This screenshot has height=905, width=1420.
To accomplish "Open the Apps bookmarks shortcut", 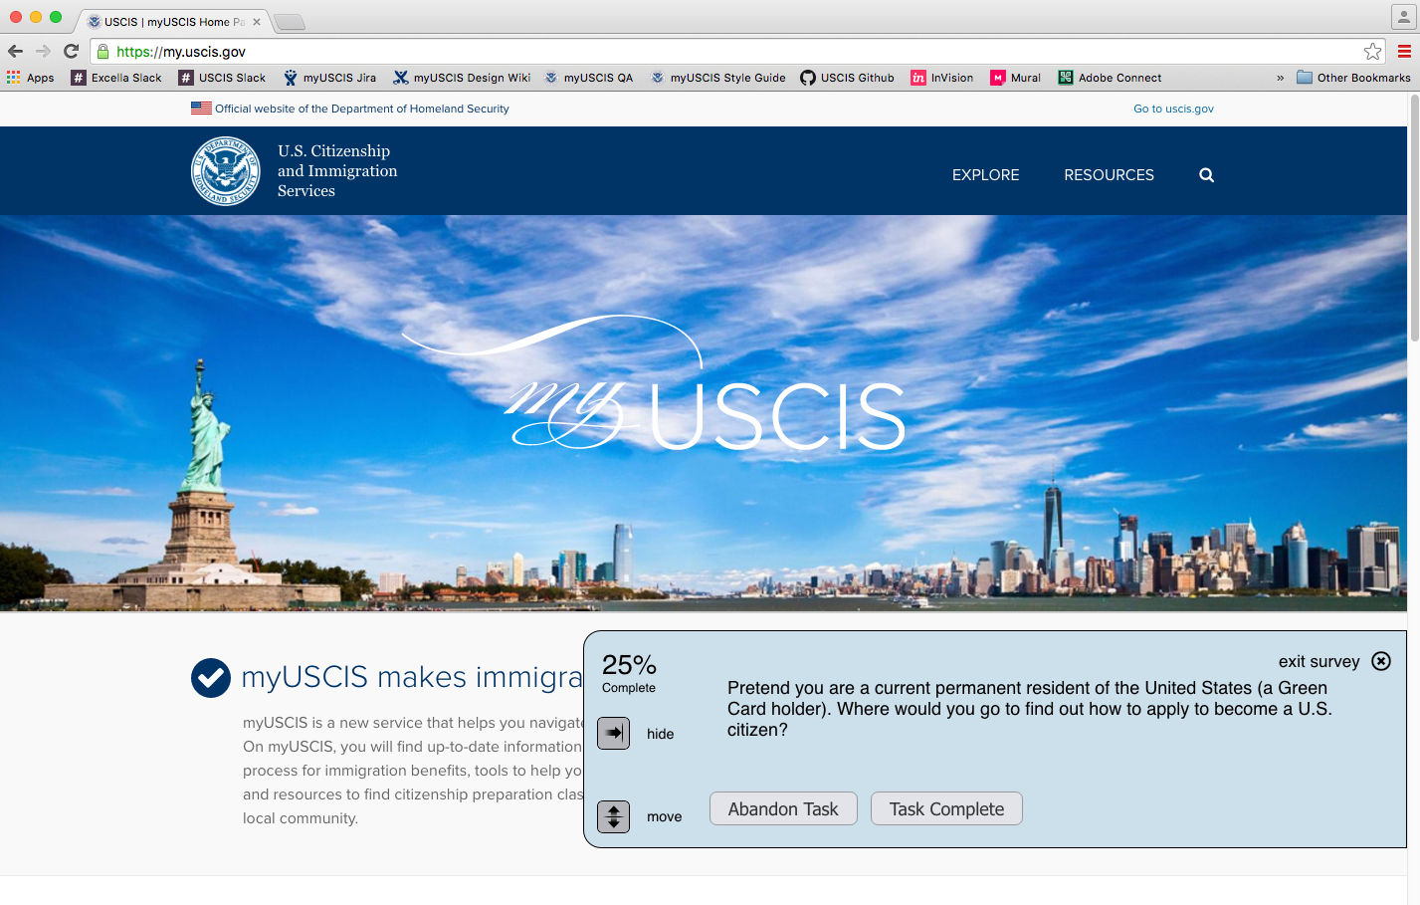I will click(x=31, y=78).
